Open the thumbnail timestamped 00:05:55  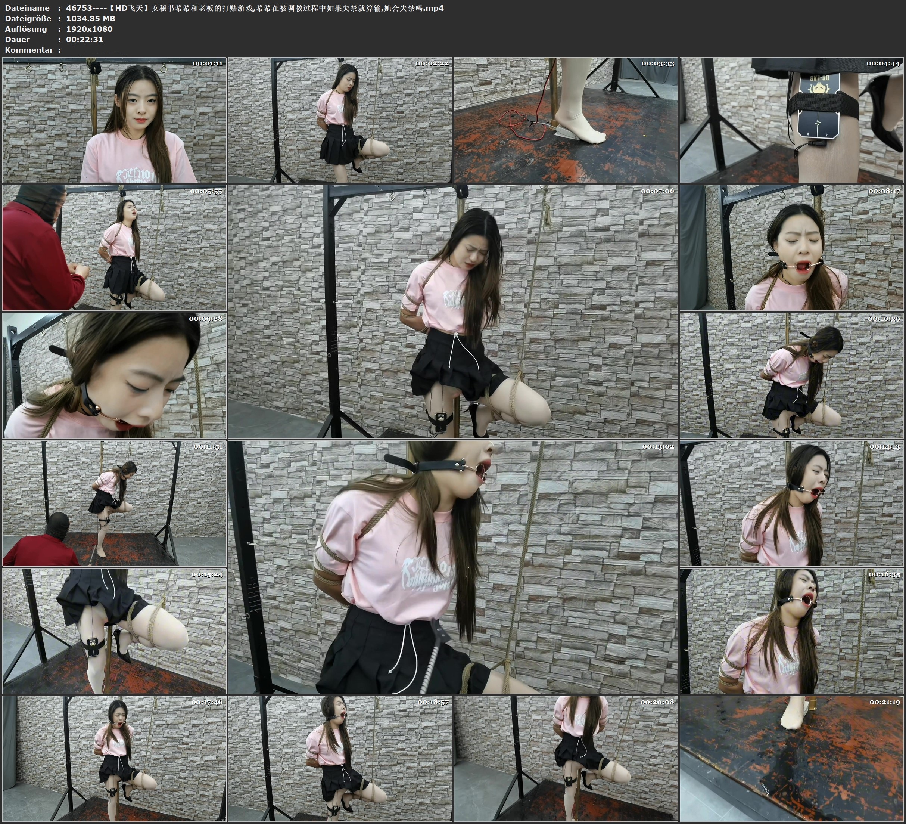point(114,247)
